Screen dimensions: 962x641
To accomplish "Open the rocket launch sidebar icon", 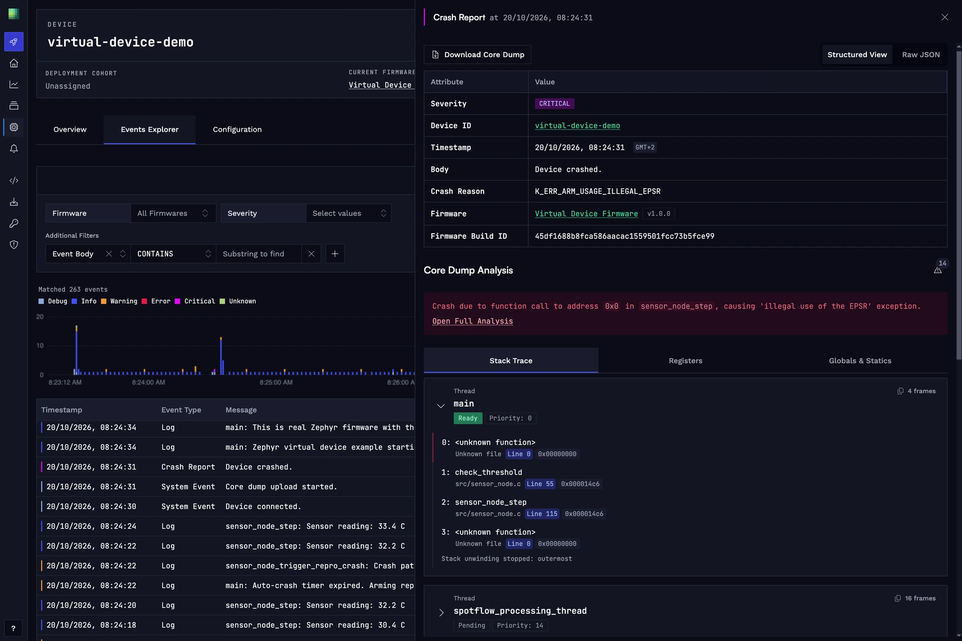I will tap(14, 42).
